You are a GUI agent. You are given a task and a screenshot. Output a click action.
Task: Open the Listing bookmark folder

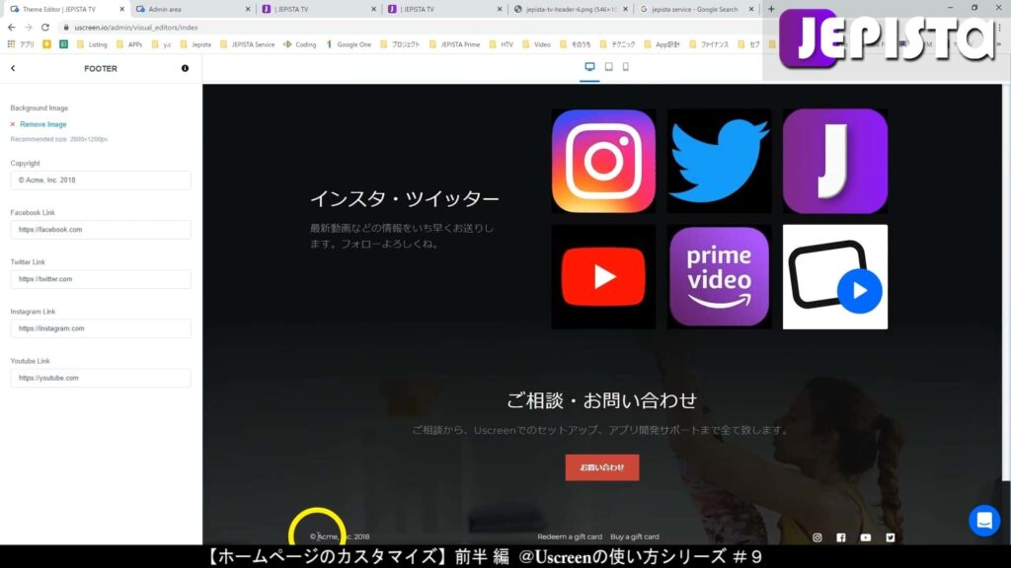tap(92, 44)
